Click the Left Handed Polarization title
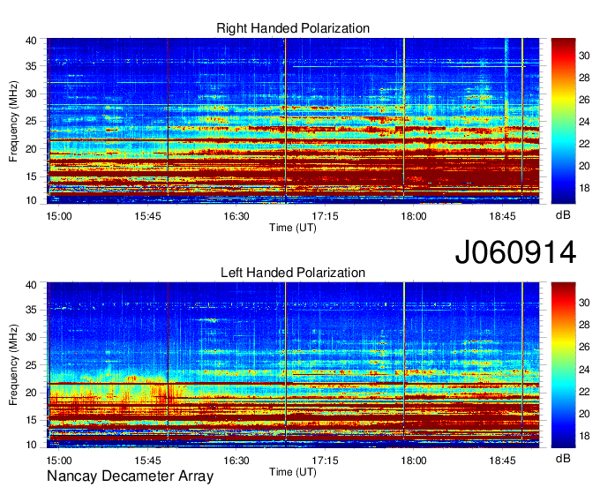The width and height of the screenshot is (600, 487). 293,273
